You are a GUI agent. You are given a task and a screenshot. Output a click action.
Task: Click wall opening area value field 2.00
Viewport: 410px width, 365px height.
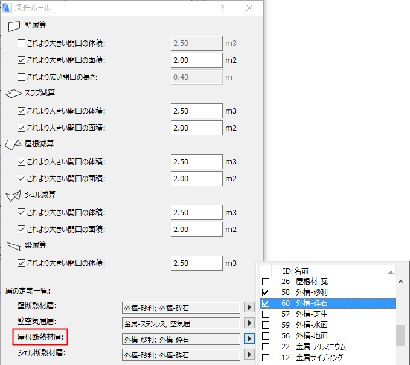pyautogui.click(x=197, y=60)
